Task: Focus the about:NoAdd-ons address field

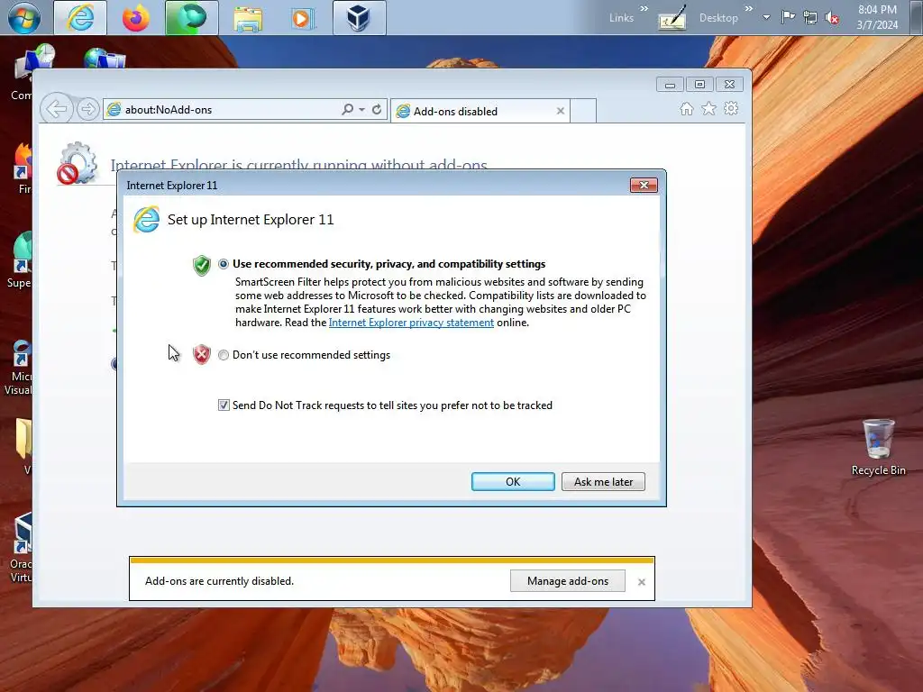Action: 221,109
